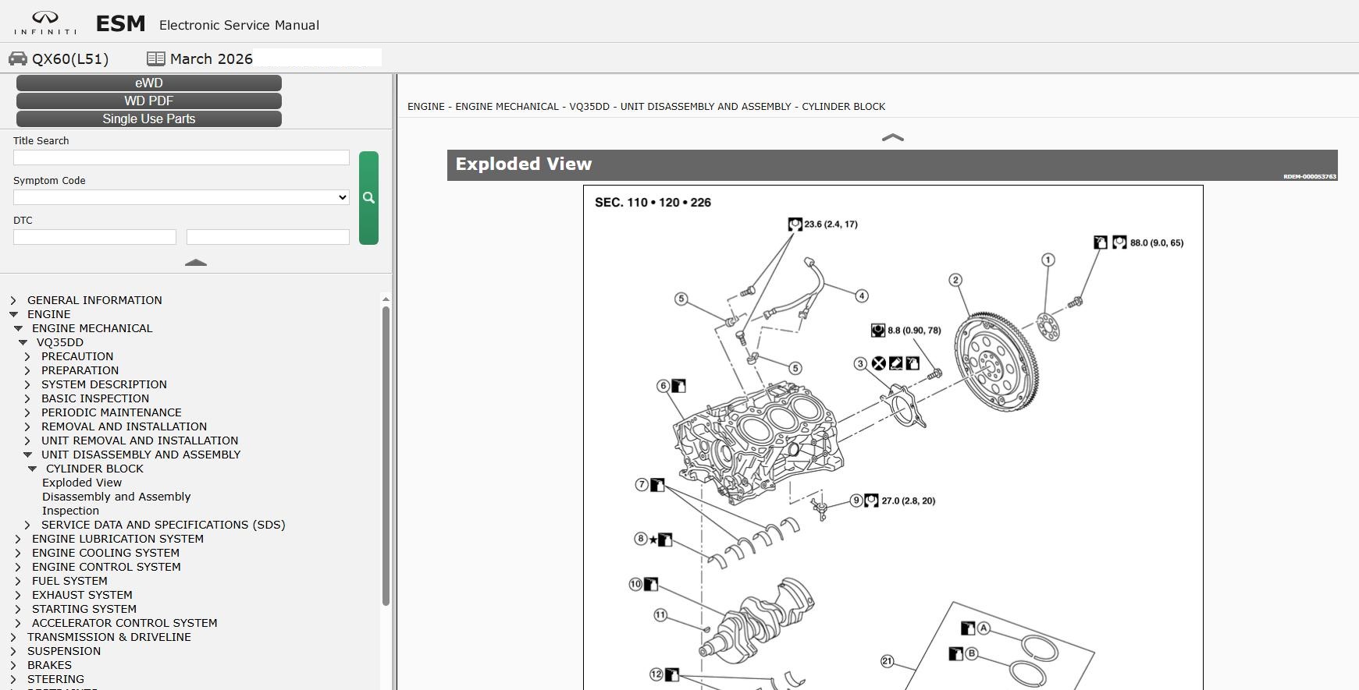Expand SERVICE DATA AND SPECIFICATIONS (SDS)
This screenshot has width=1359, height=690.
[27, 525]
